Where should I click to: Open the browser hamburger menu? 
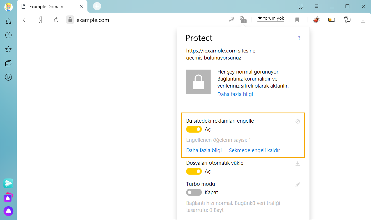point(317,6)
